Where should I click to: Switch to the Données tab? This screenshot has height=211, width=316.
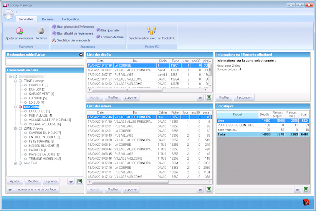[x=48, y=19]
